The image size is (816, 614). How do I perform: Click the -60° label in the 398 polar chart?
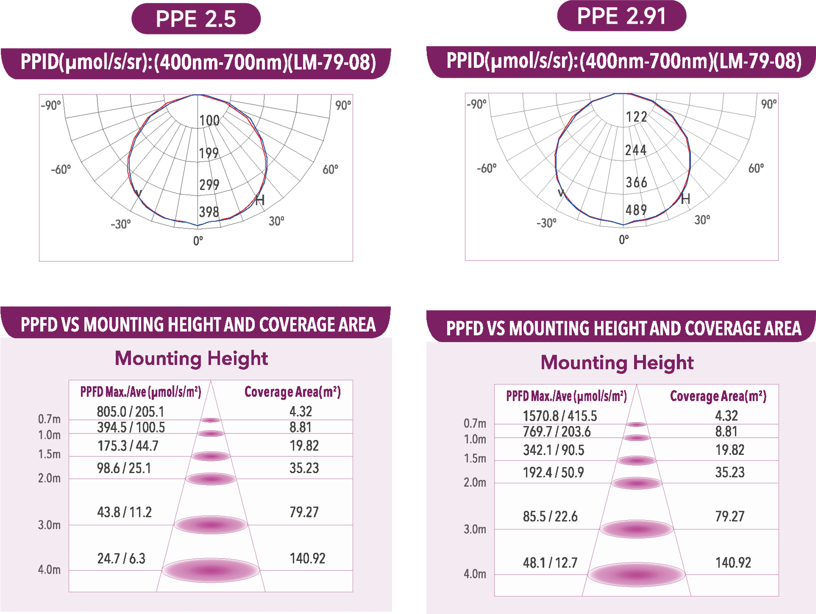61,170
